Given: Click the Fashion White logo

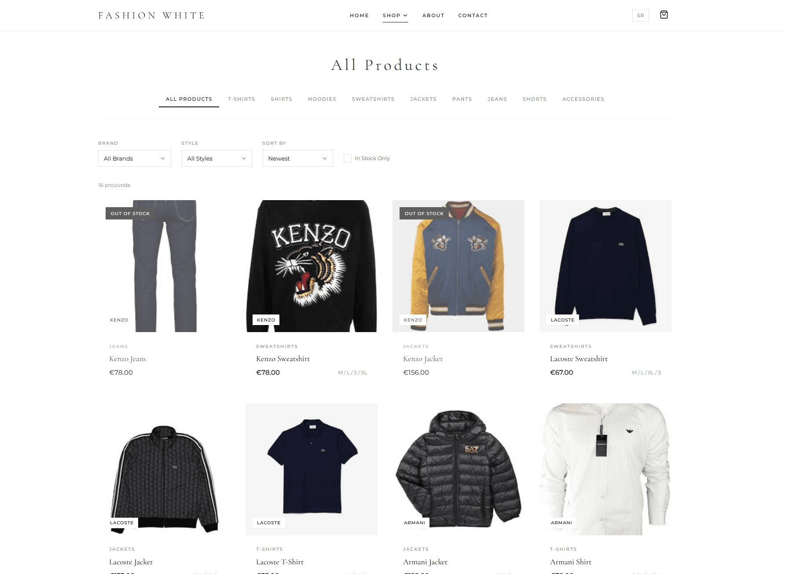Looking at the screenshot, I should pos(152,15).
